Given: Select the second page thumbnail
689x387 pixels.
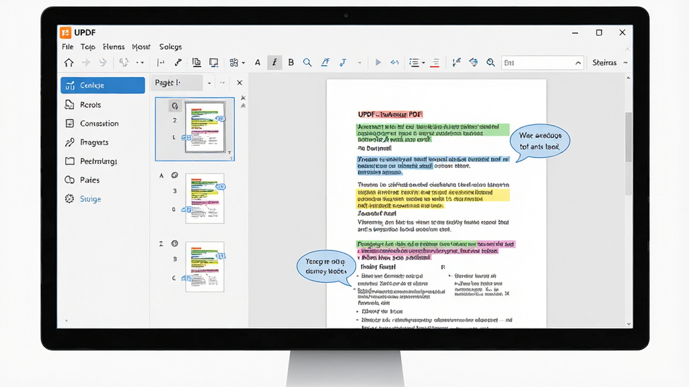Looking at the screenshot, I should pos(205,198).
